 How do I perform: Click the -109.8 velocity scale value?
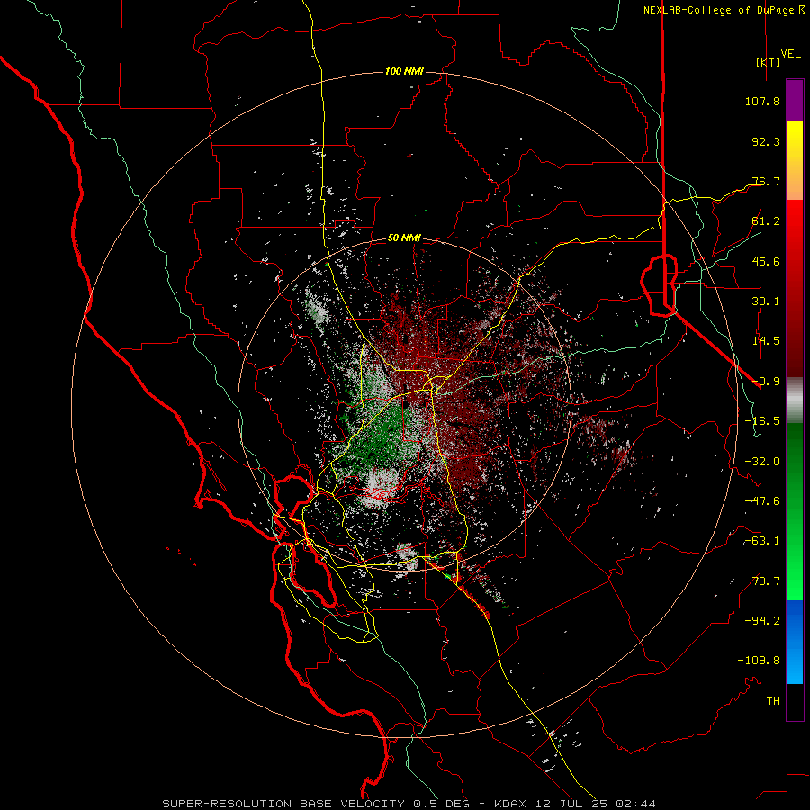[x=759, y=661]
